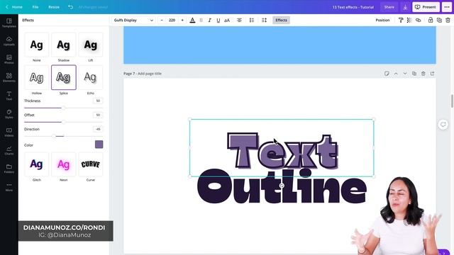Select the Glitch text effect
The width and height of the screenshot is (454, 255).
[x=36, y=164]
